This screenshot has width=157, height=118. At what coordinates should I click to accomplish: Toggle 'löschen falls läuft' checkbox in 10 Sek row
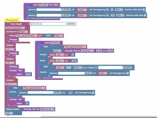point(145,15)
